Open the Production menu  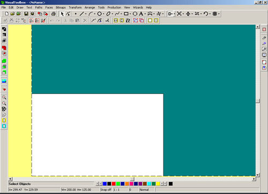pyautogui.click(x=114, y=8)
